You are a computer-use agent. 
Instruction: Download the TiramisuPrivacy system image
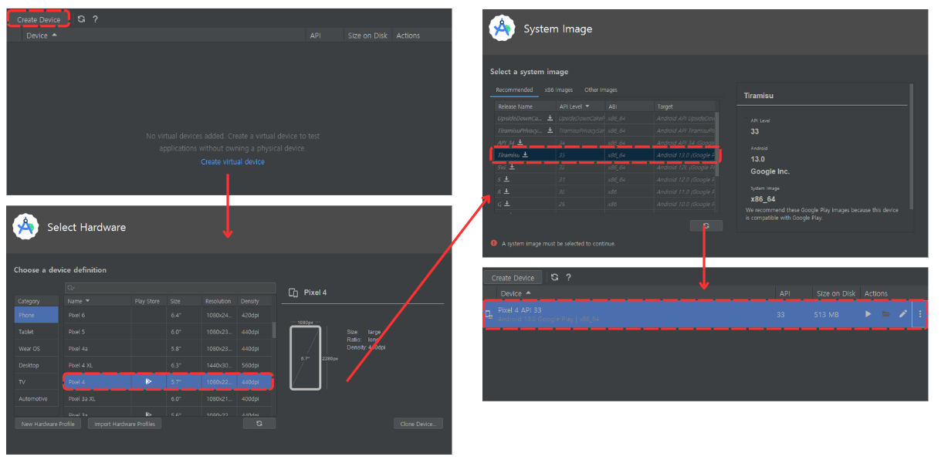(550, 130)
